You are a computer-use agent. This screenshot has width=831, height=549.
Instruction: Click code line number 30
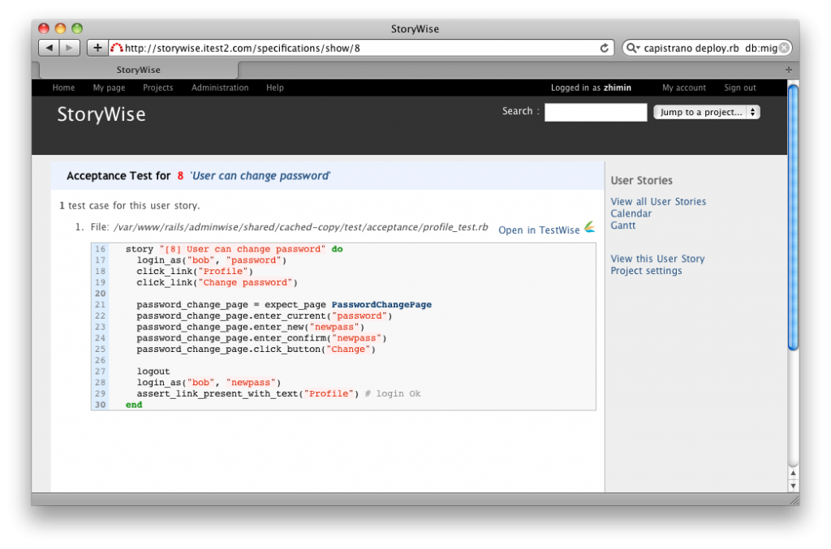click(100, 405)
